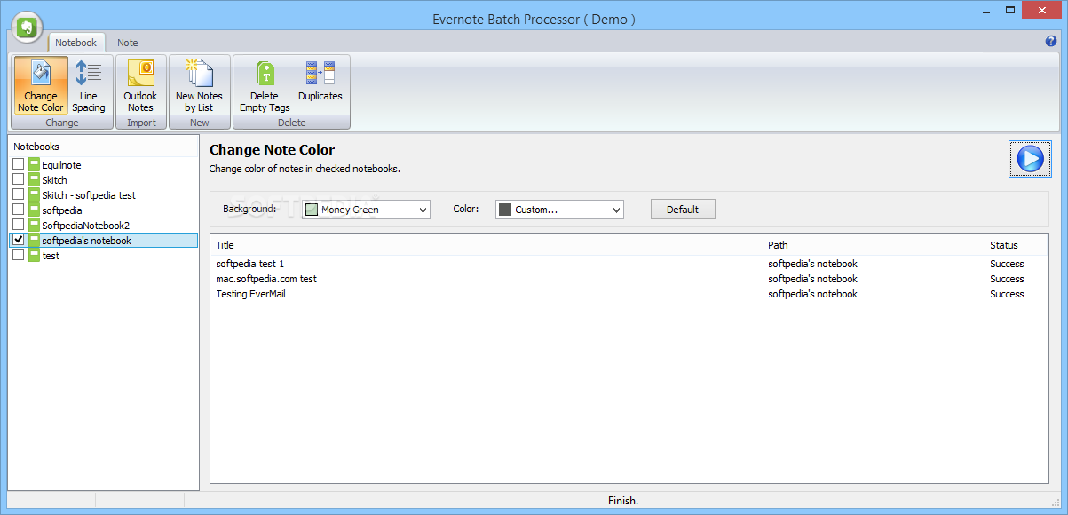Click the Default button

[683, 210]
